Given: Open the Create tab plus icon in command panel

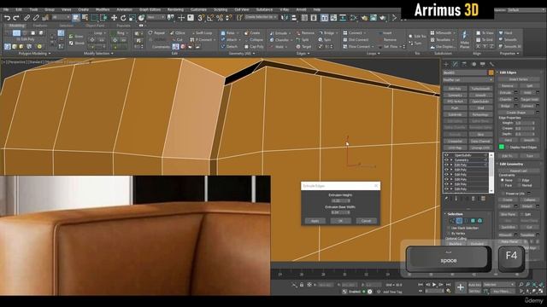Looking at the screenshot, I should click(446, 64).
